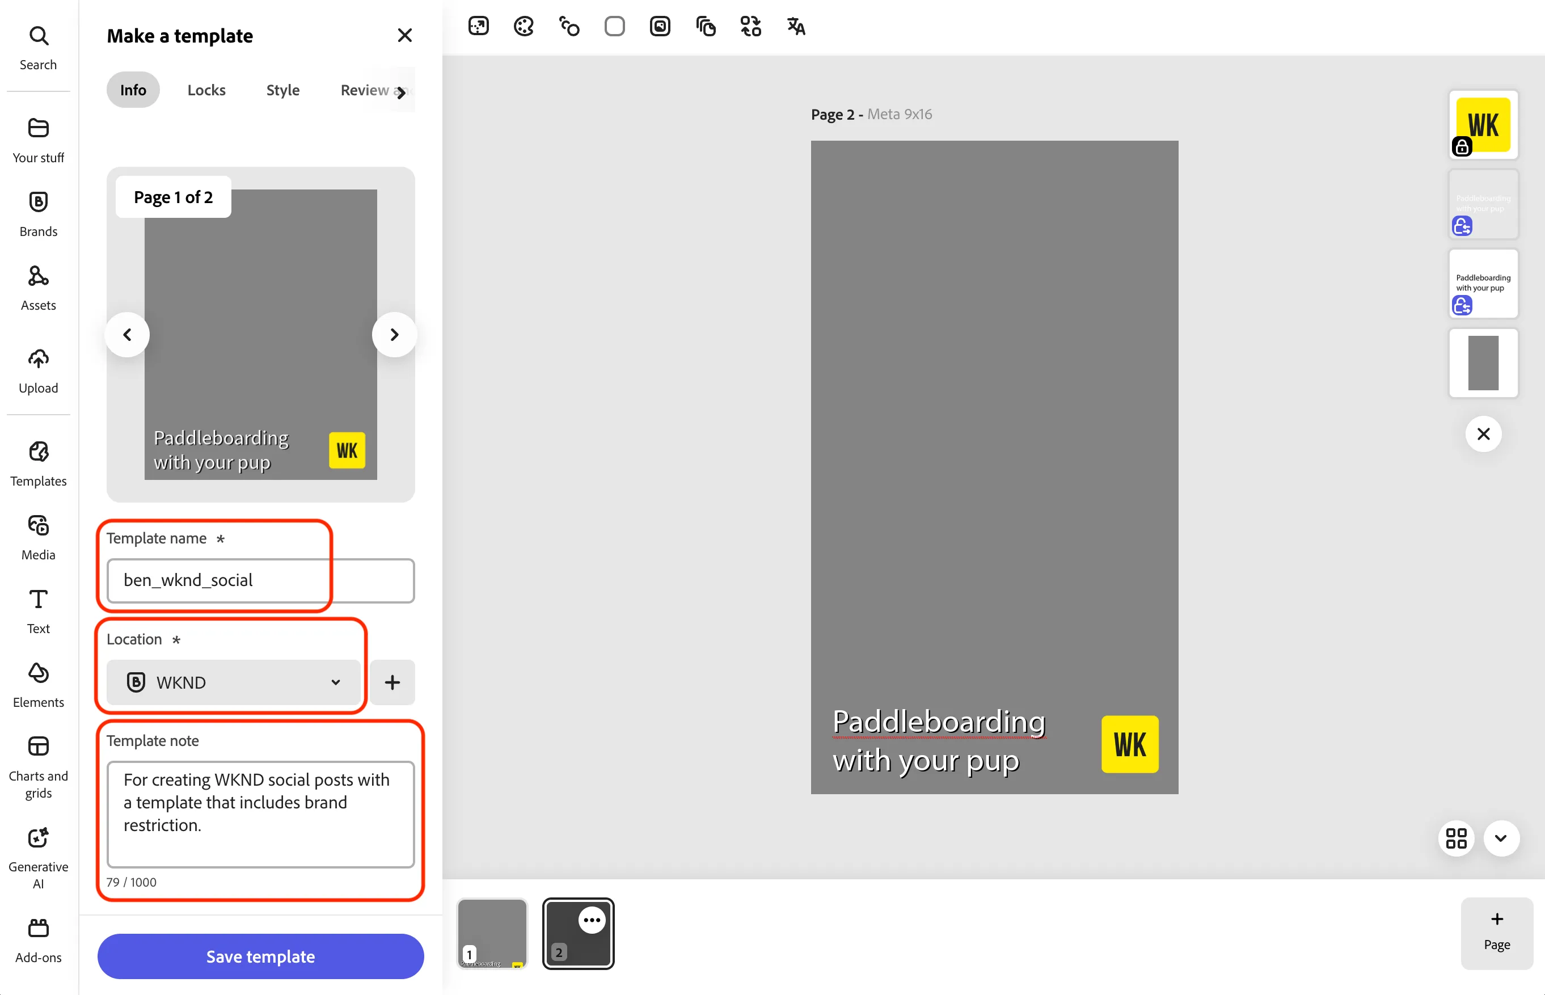Image resolution: width=1545 pixels, height=995 pixels.
Task: Open the Brands panel
Action: point(38,214)
